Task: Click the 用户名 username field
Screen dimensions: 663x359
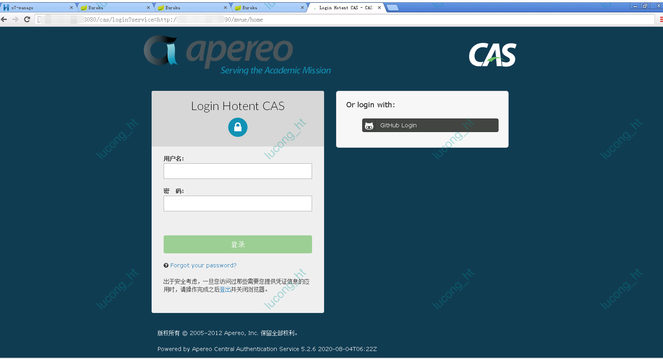Action: pyautogui.click(x=238, y=171)
